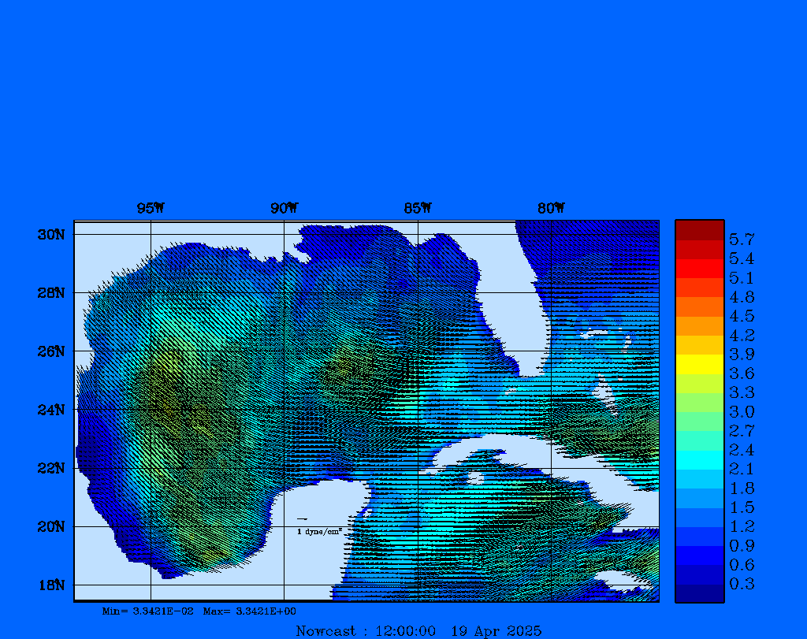This screenshot has width=807, height=639.
Task: Click the 90W longitude label
Action: coord(284,208)
